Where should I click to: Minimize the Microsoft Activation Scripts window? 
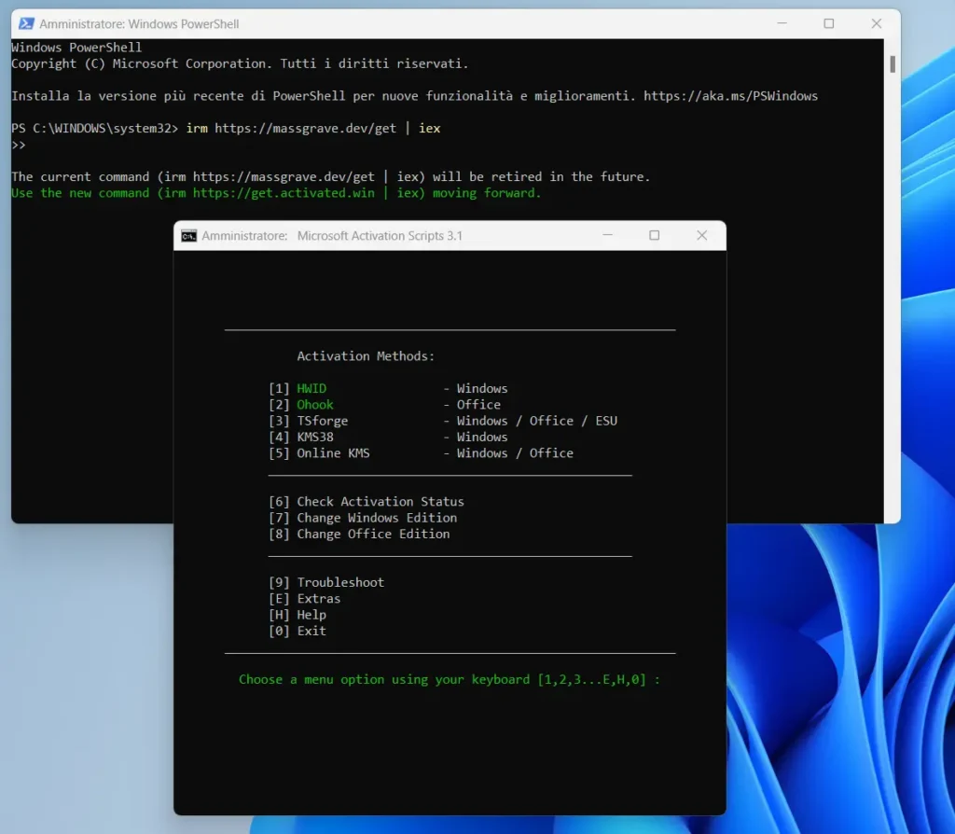pos(607,235)
